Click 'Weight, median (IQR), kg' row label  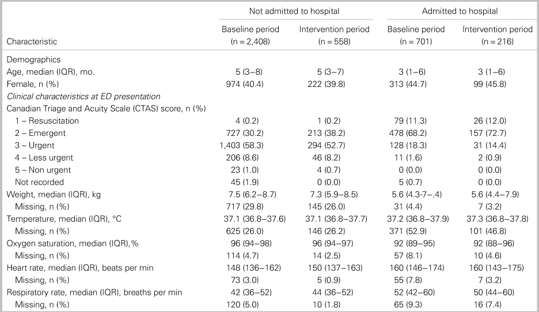52,195
